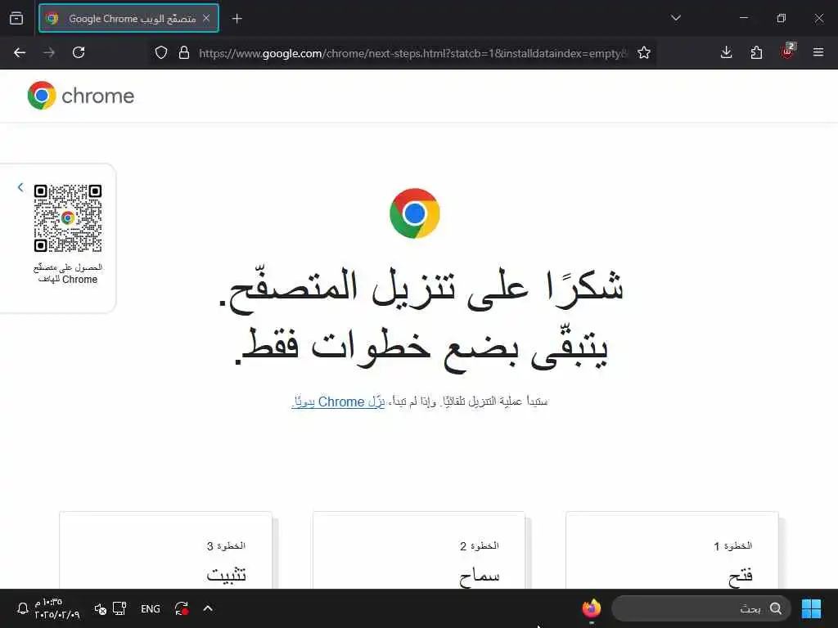This screenshot has width=838, height=628.
Task: Open Firefox from the taskbar
Action: 591,608
